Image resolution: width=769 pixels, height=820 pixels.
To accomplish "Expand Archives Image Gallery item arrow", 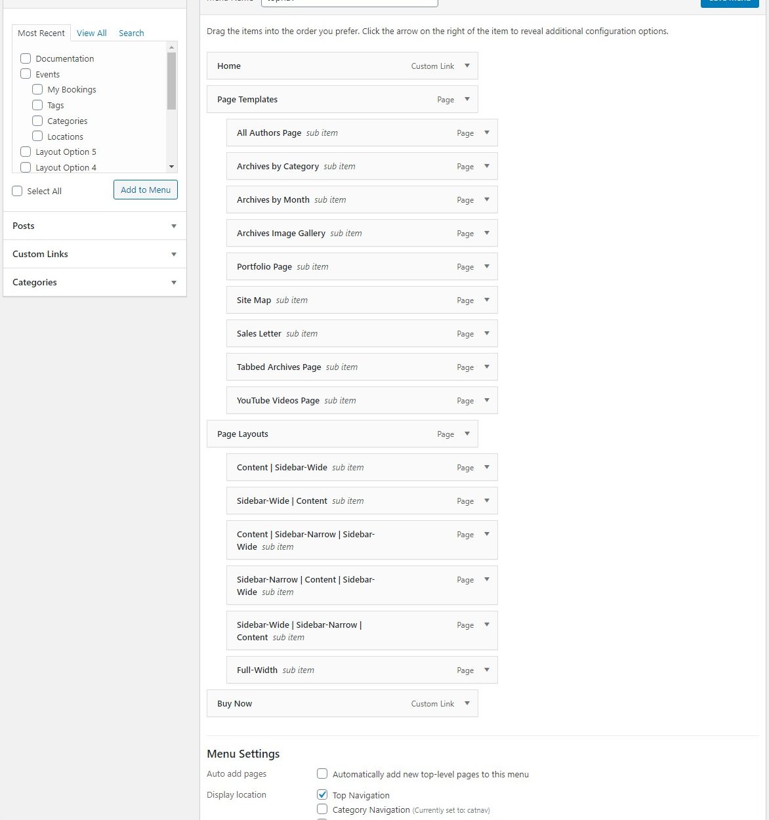I will click(x=487, y=233).
